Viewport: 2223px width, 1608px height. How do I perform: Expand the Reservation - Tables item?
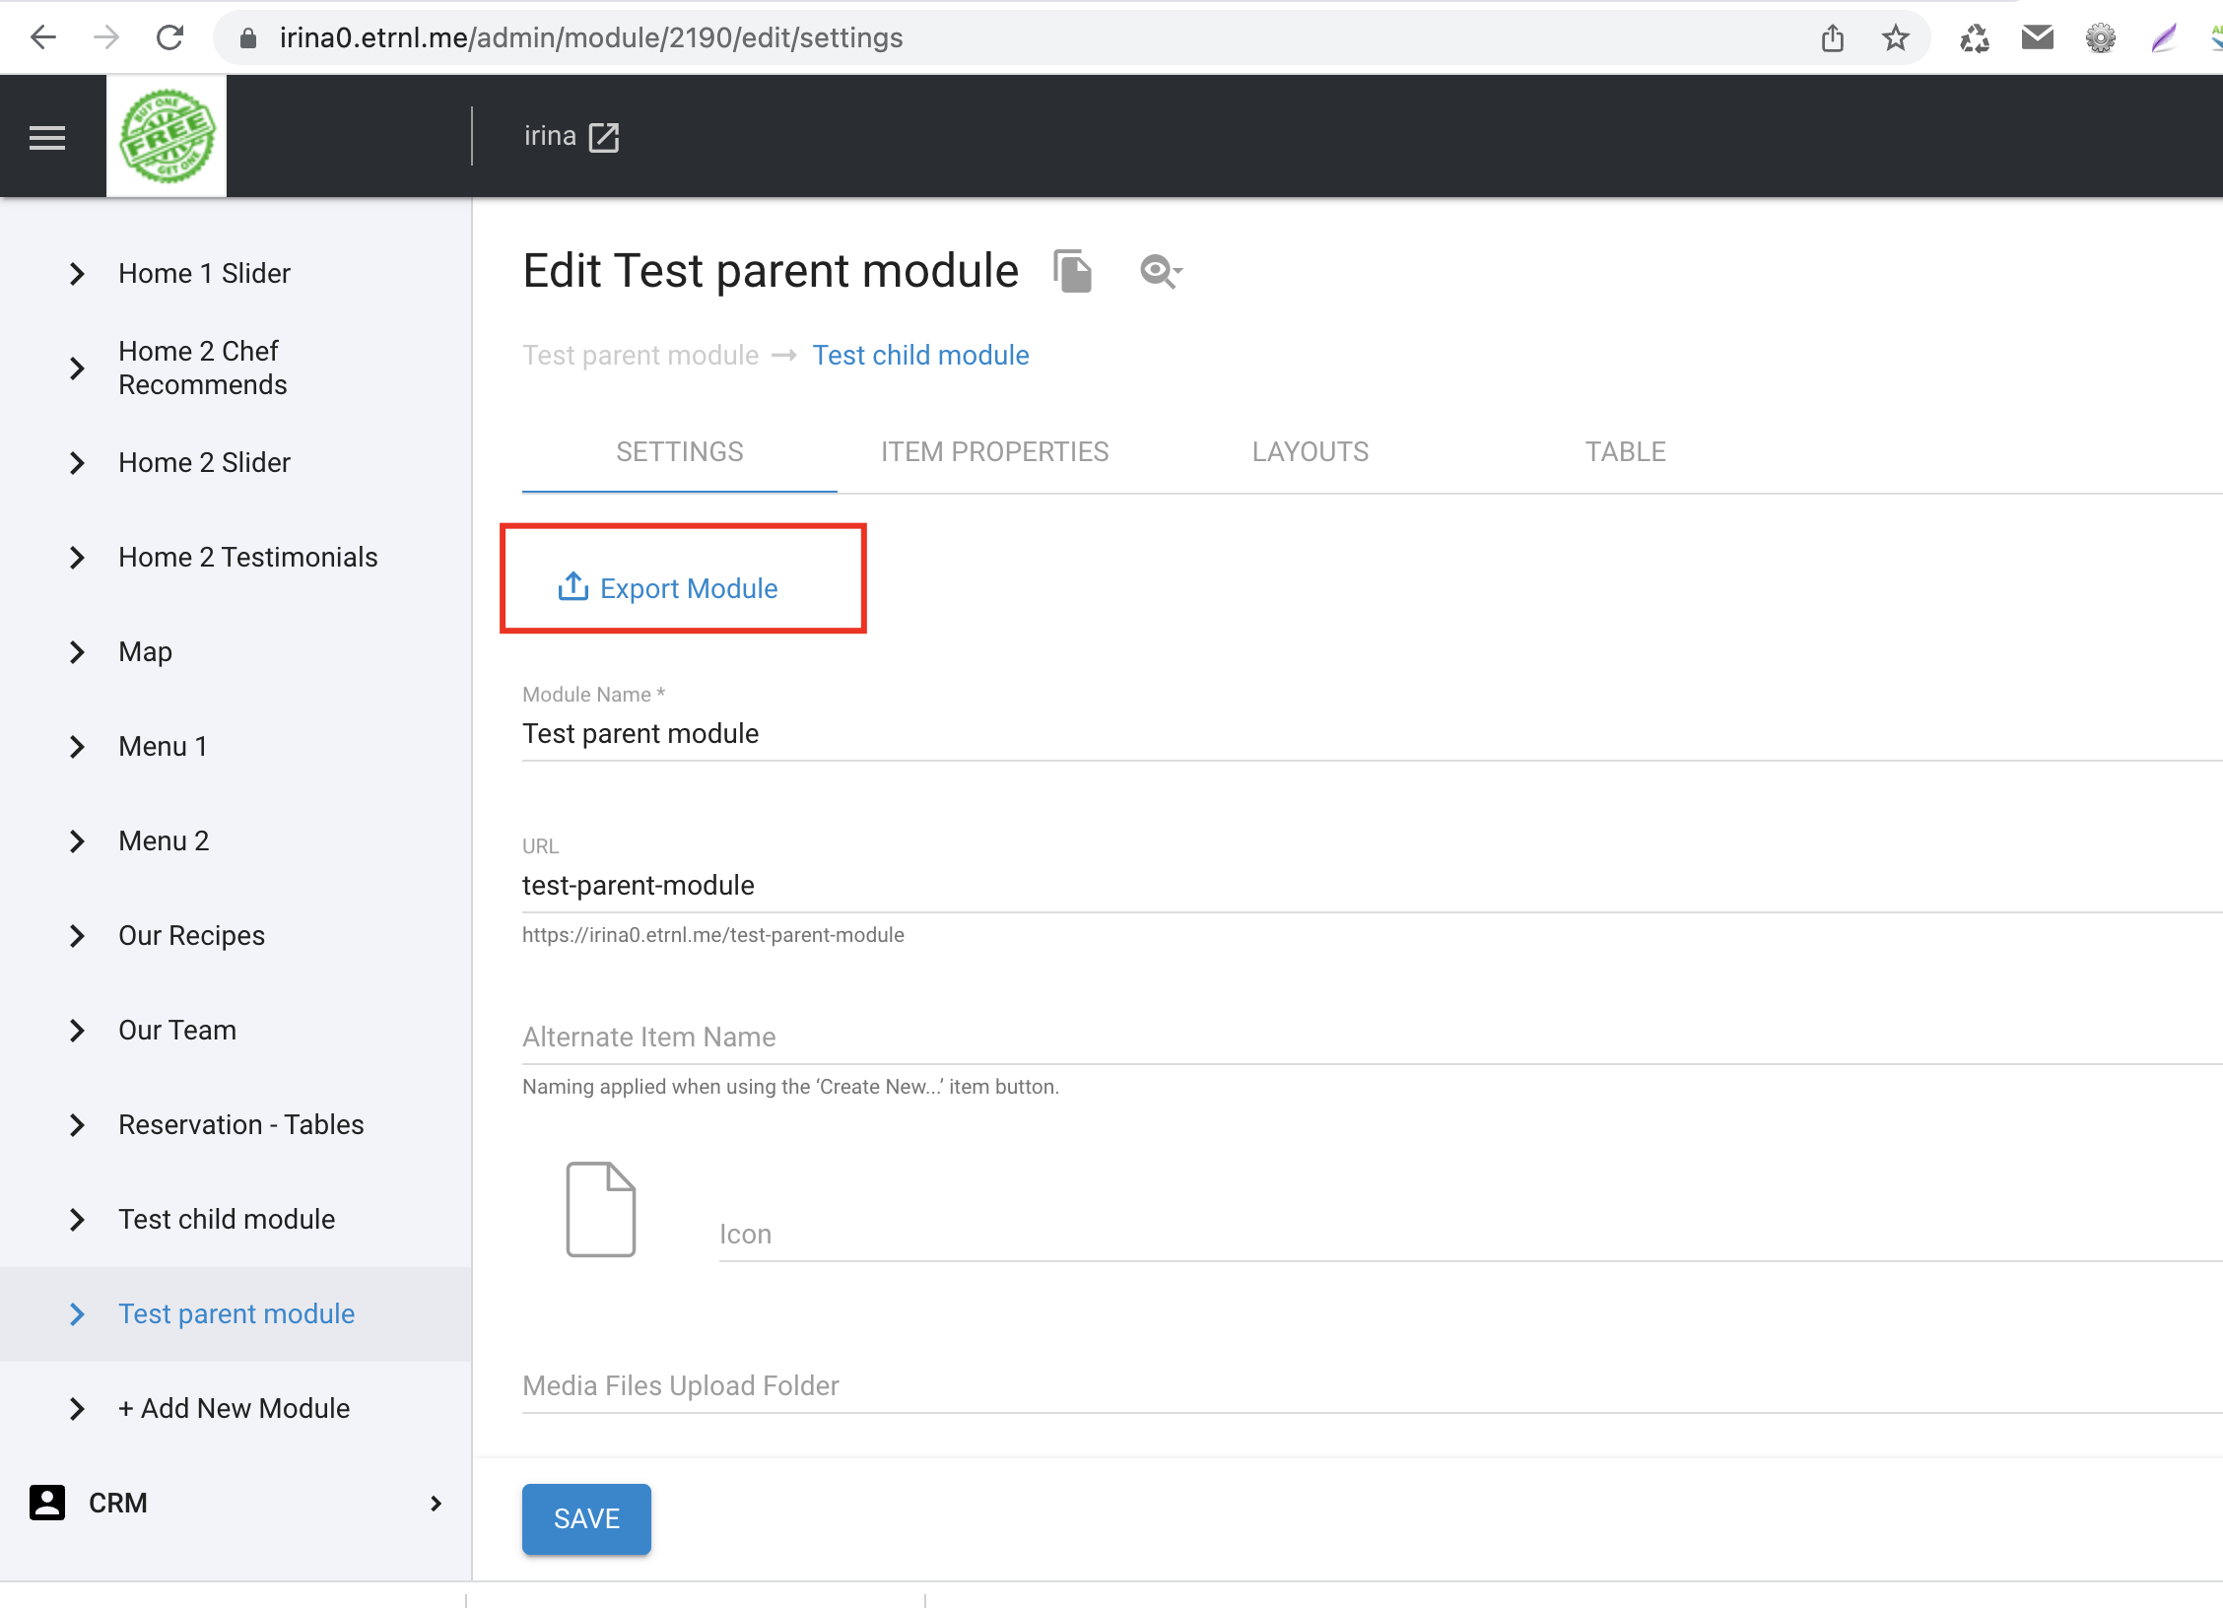[76, 1125]
